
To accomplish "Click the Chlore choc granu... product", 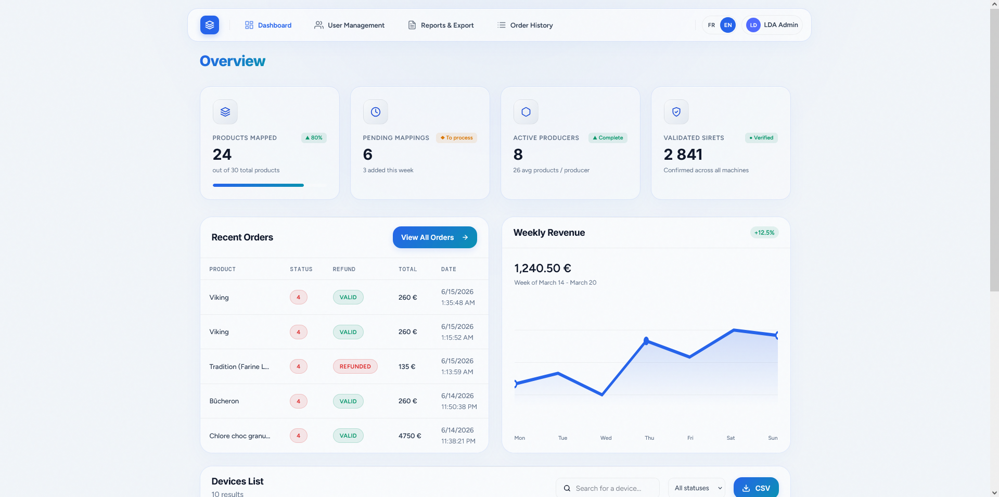I will pos(240,436).
